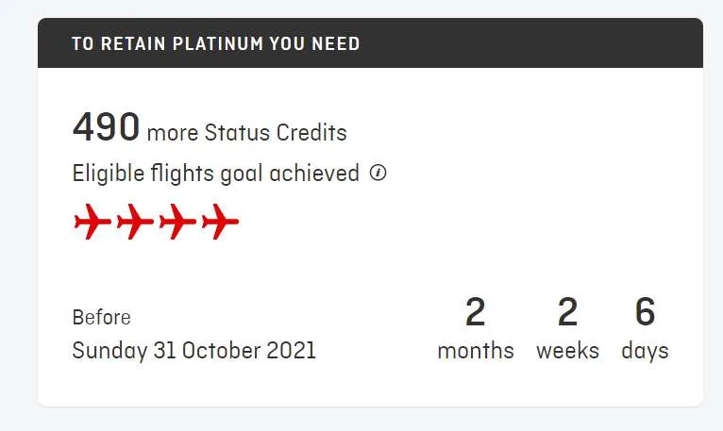Image resolution: width=723 pixels, height=431 pixels.
Task: Click 'Eligible flights goal achieved' text
Action: click(x=215, y=174)
